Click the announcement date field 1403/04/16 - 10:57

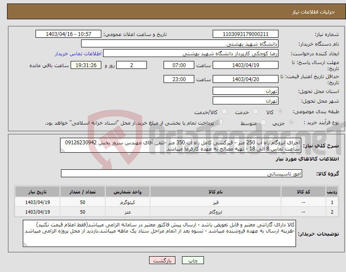click(x=68, y=34)
